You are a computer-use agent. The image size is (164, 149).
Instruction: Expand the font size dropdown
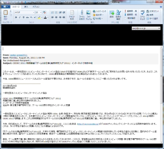pyautogui.click(x=41, y=12)
